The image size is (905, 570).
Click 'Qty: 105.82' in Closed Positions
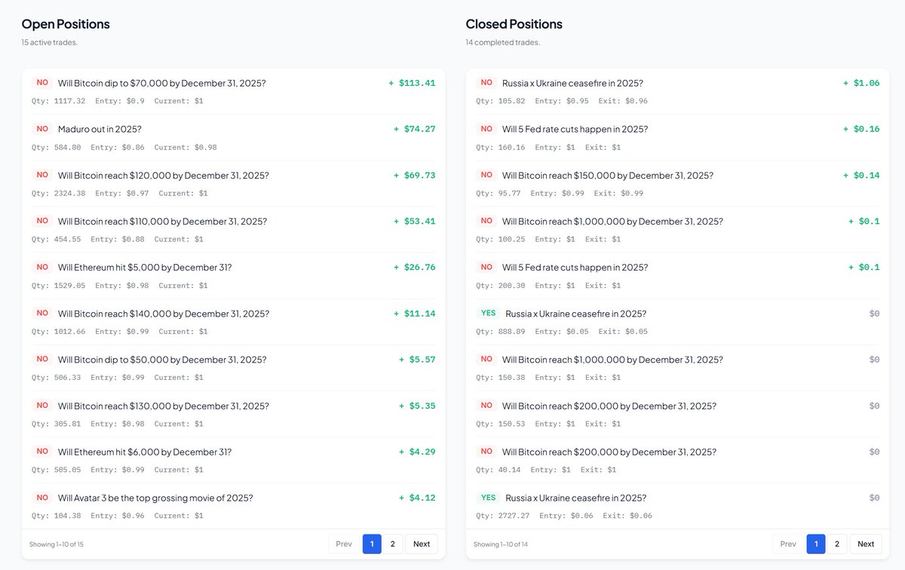501,101
